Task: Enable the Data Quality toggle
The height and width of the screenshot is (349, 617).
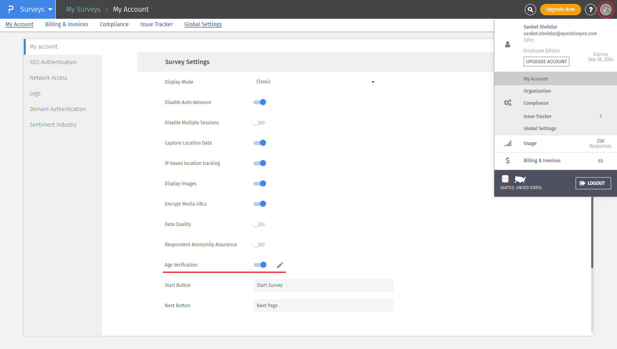Action: click(259, 224)
